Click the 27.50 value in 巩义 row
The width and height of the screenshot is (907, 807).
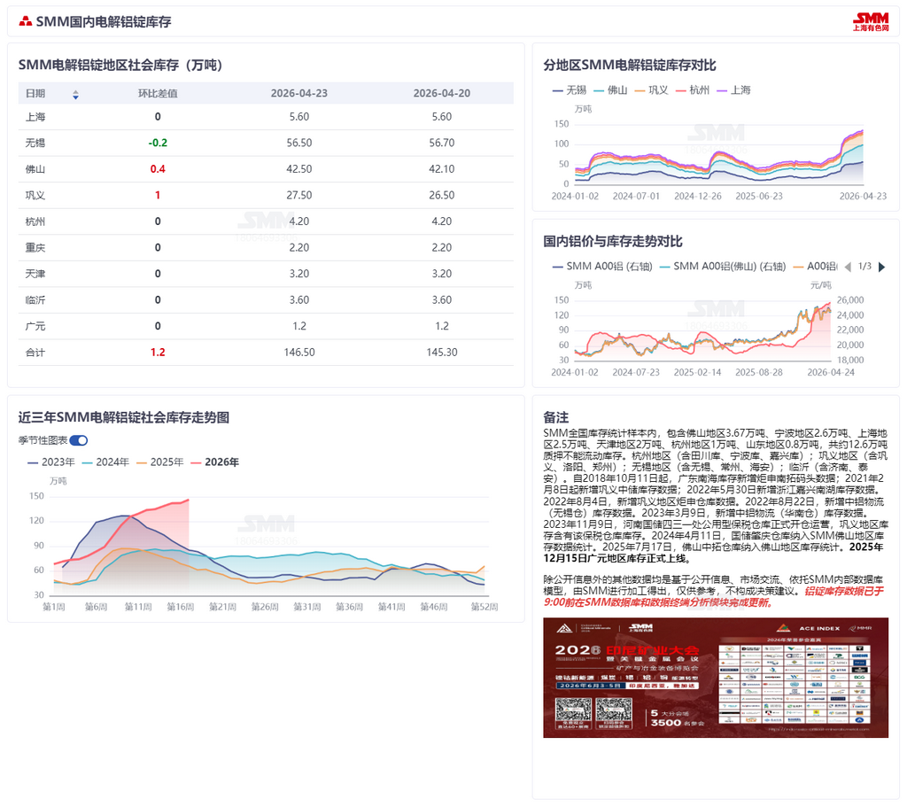tap(299, 196)
